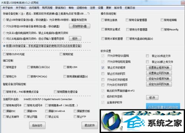Enable the 禁止发邮件 checkbox
185x133 pixels.
coord(4,116)
